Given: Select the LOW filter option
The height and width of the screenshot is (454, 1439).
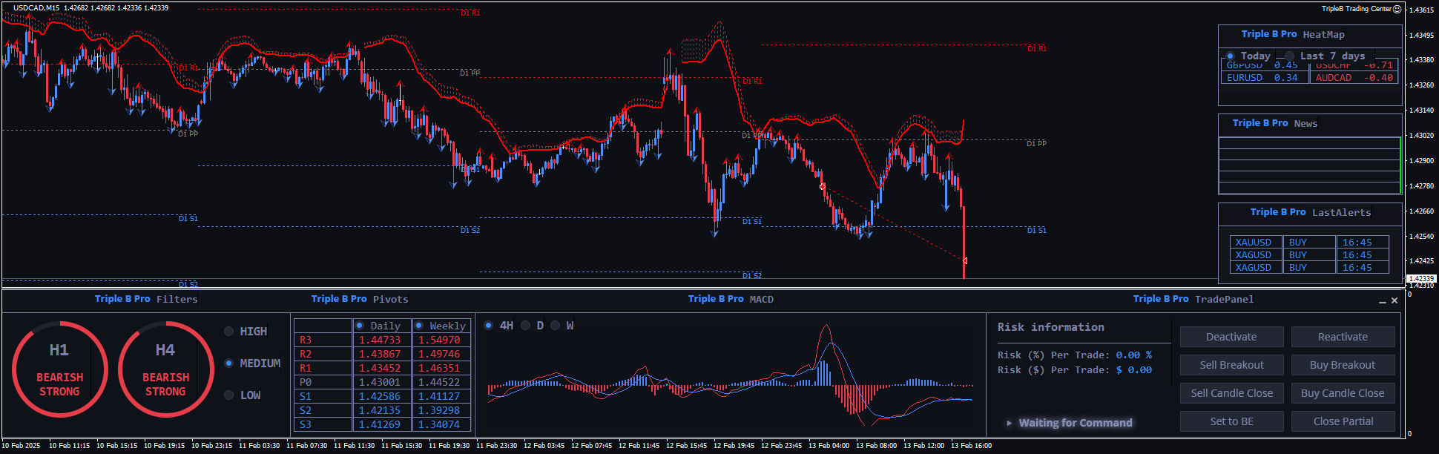Looking at the screenshot, I should (x=229, y=395).
